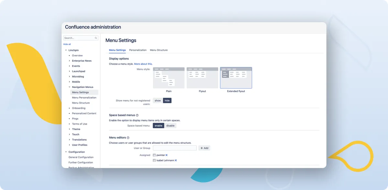This screenshot has height=190, width=388.
Task: Open Menu Settings in the sidebar
Action: [x=84, y=92]
